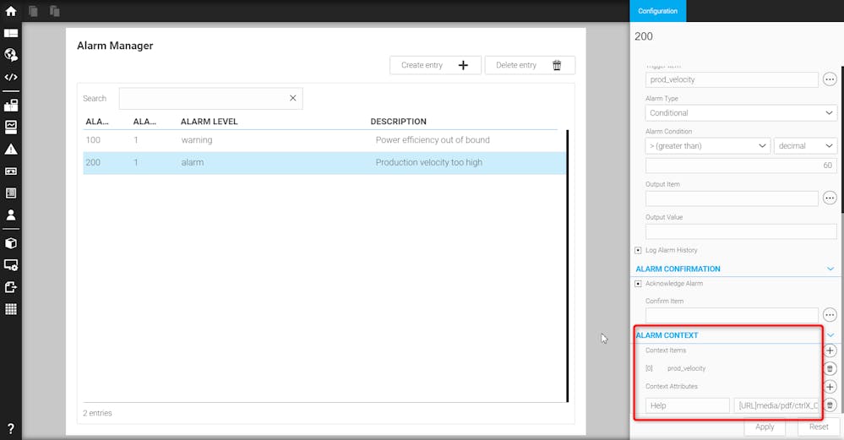Sort by ALARM LEVEL column header

[209, 122]
